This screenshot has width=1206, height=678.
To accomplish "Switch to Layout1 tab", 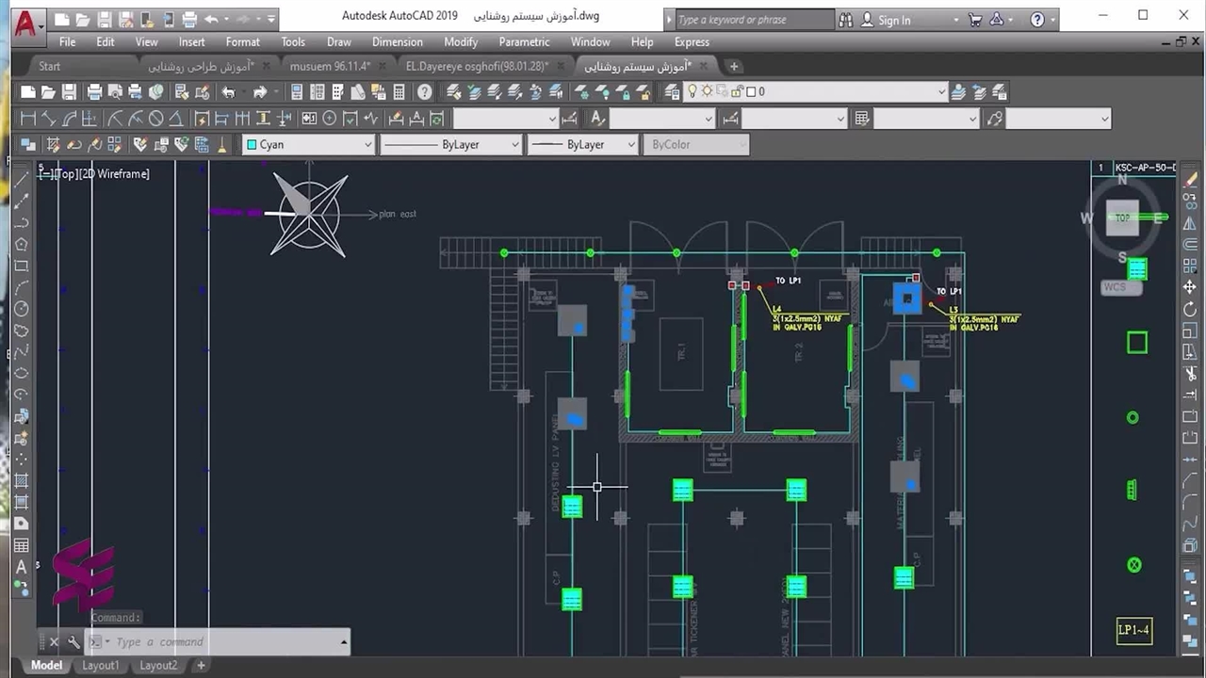I will click(101, 665).
